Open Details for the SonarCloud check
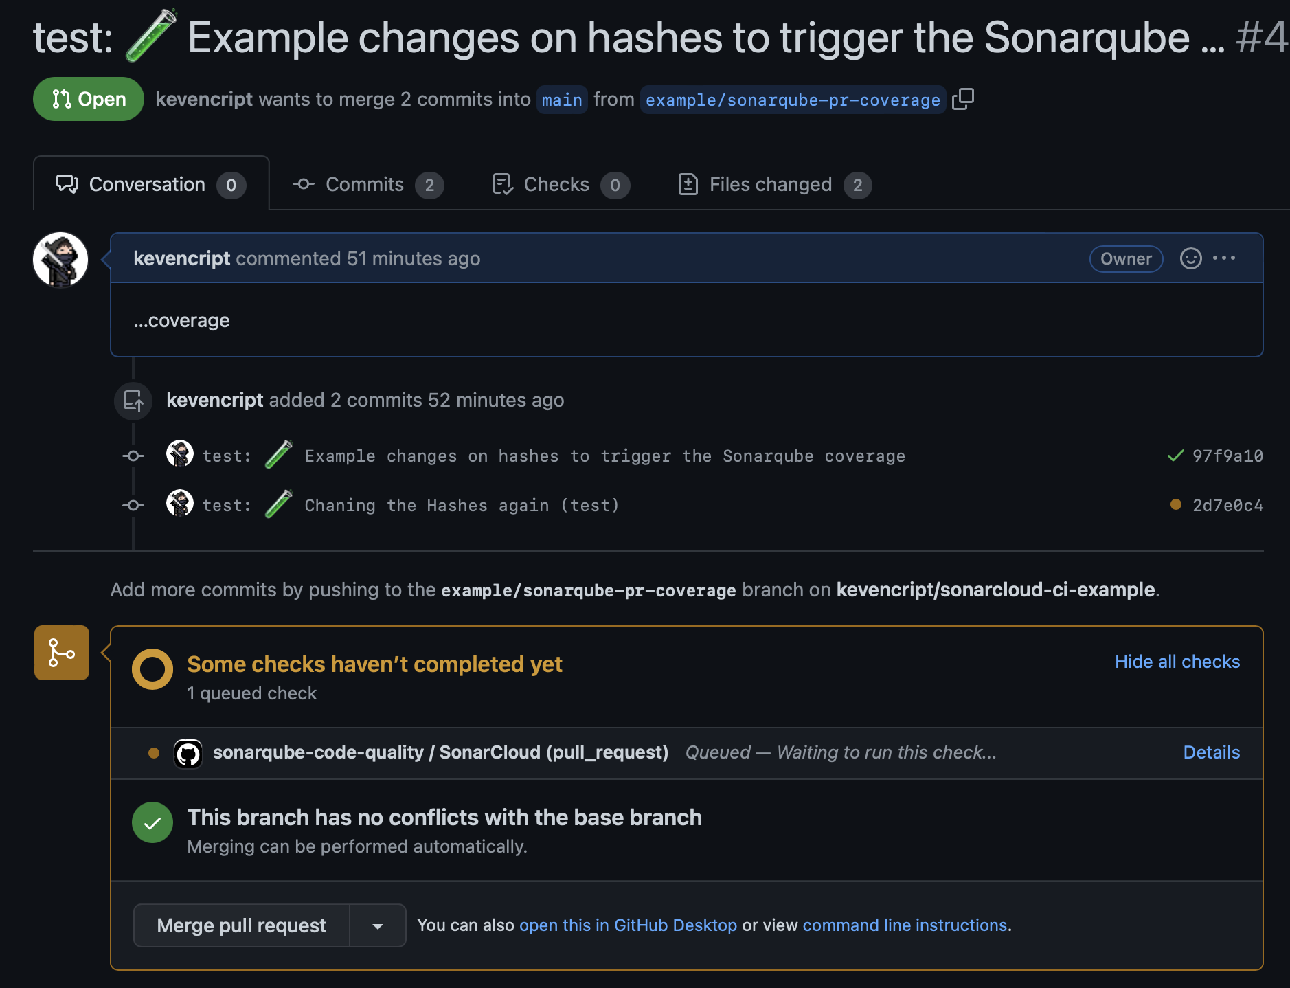 (1211, 752)
